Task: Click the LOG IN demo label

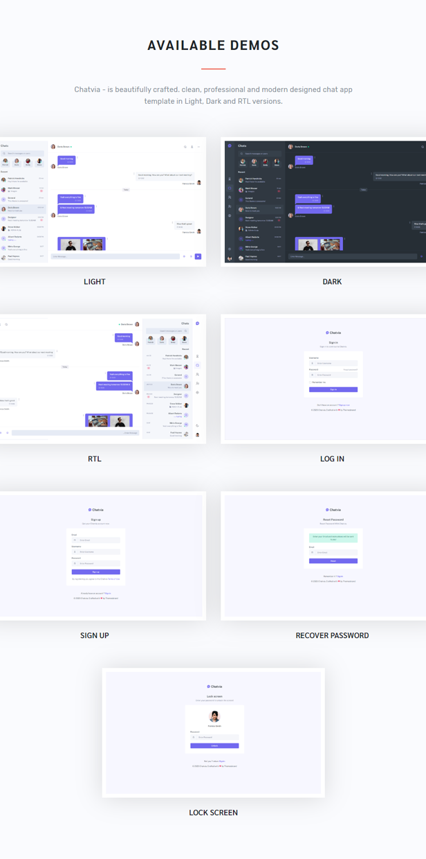Action: [x=332, y=459]
